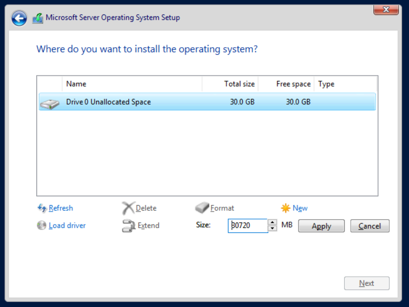The image size is (409, 307).
Task: Click the orange New star icon
Action: (286, 208)
